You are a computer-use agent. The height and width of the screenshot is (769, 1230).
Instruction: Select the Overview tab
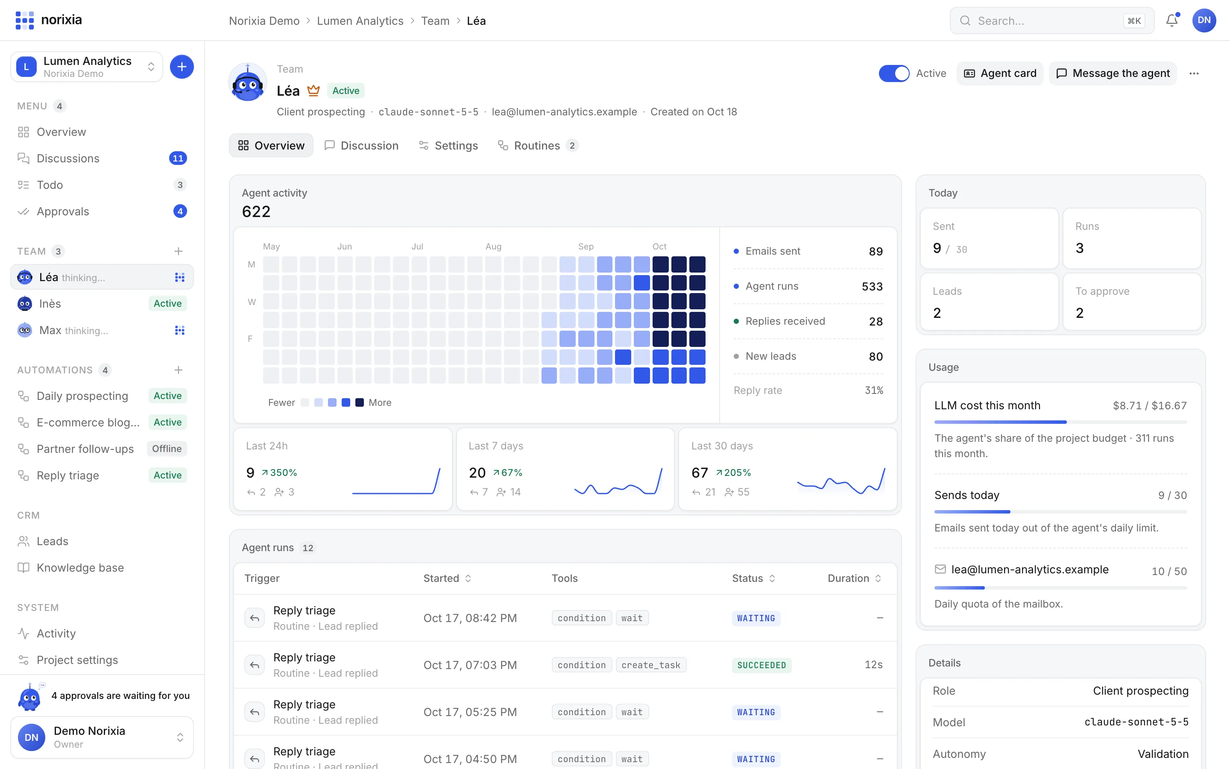[x=271, y=145]
